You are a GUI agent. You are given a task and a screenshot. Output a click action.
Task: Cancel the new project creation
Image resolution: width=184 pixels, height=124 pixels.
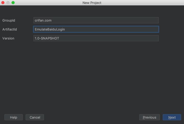pos(35,117)
